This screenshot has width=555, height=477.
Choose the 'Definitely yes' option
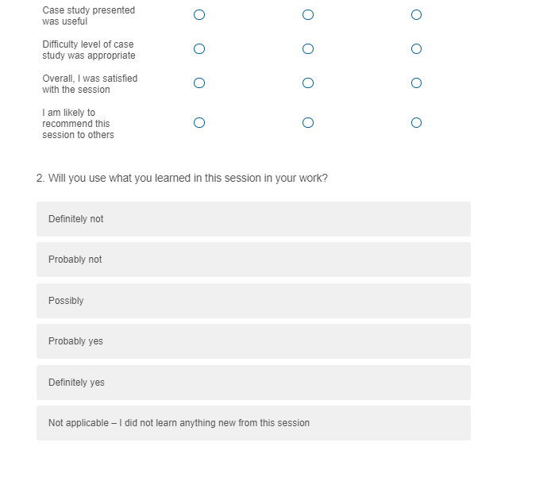coord(253,383)
